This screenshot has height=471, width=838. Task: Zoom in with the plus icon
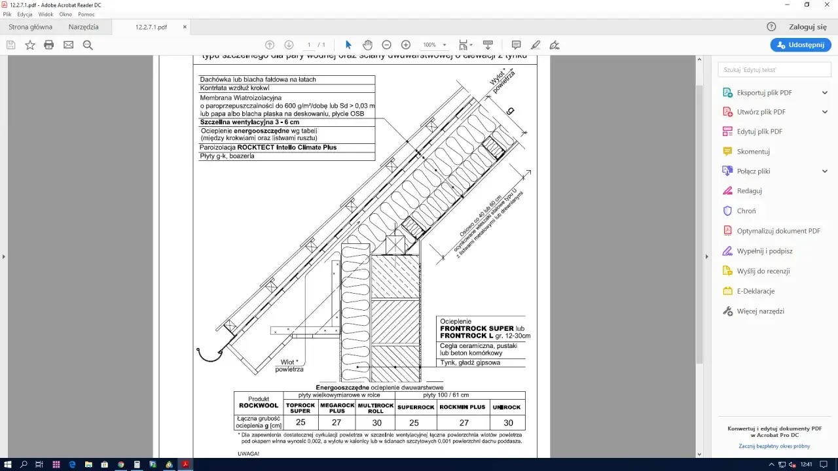406,45
